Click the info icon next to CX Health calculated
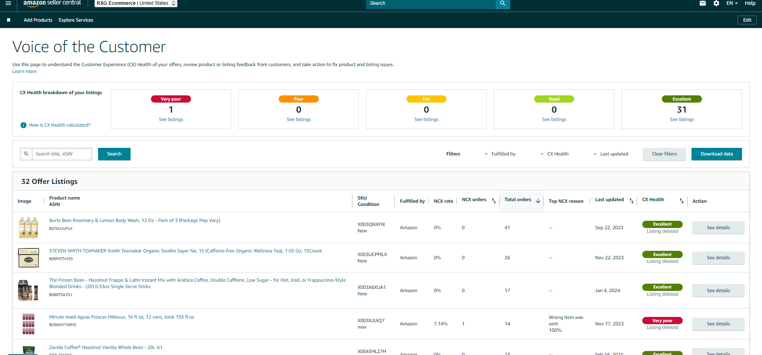This screenshot has height=355, width=762. (x=24, y=125)
